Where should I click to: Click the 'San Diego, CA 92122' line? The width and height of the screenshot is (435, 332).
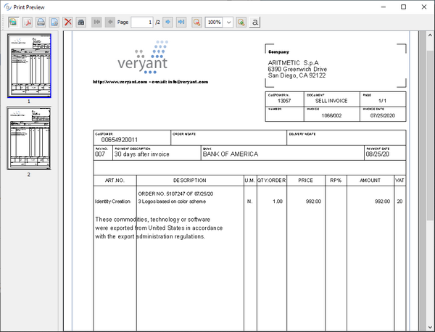(x=297, y=75)
